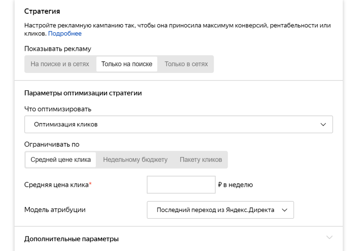Select 'На поиске и в сетях' option
This screenshot has width=347, height=251.
(x=60, y=64)
